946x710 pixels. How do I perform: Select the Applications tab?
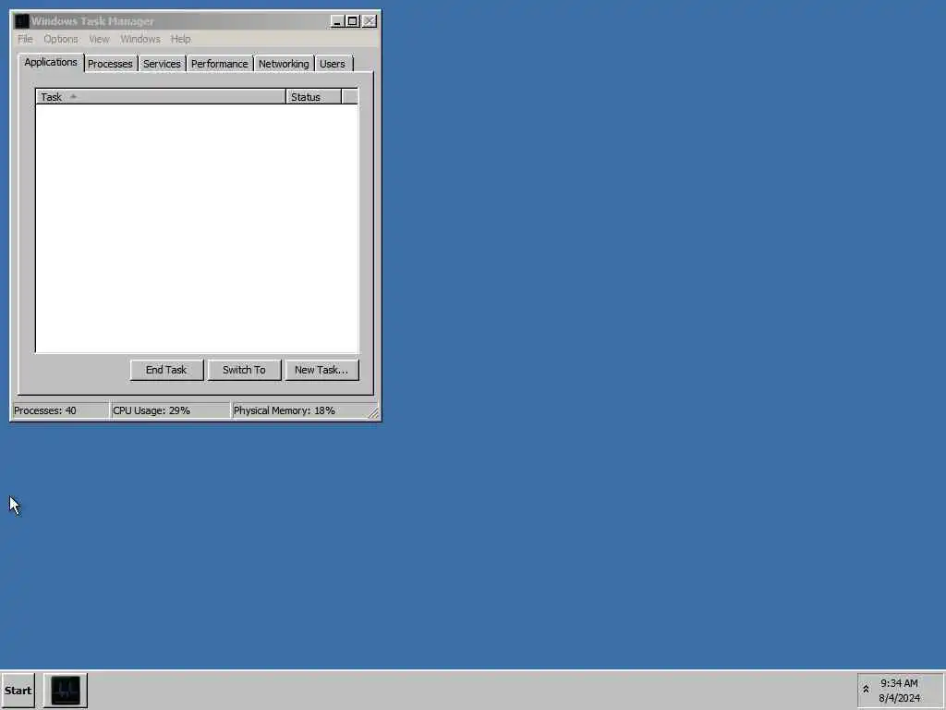click(51, 62)
